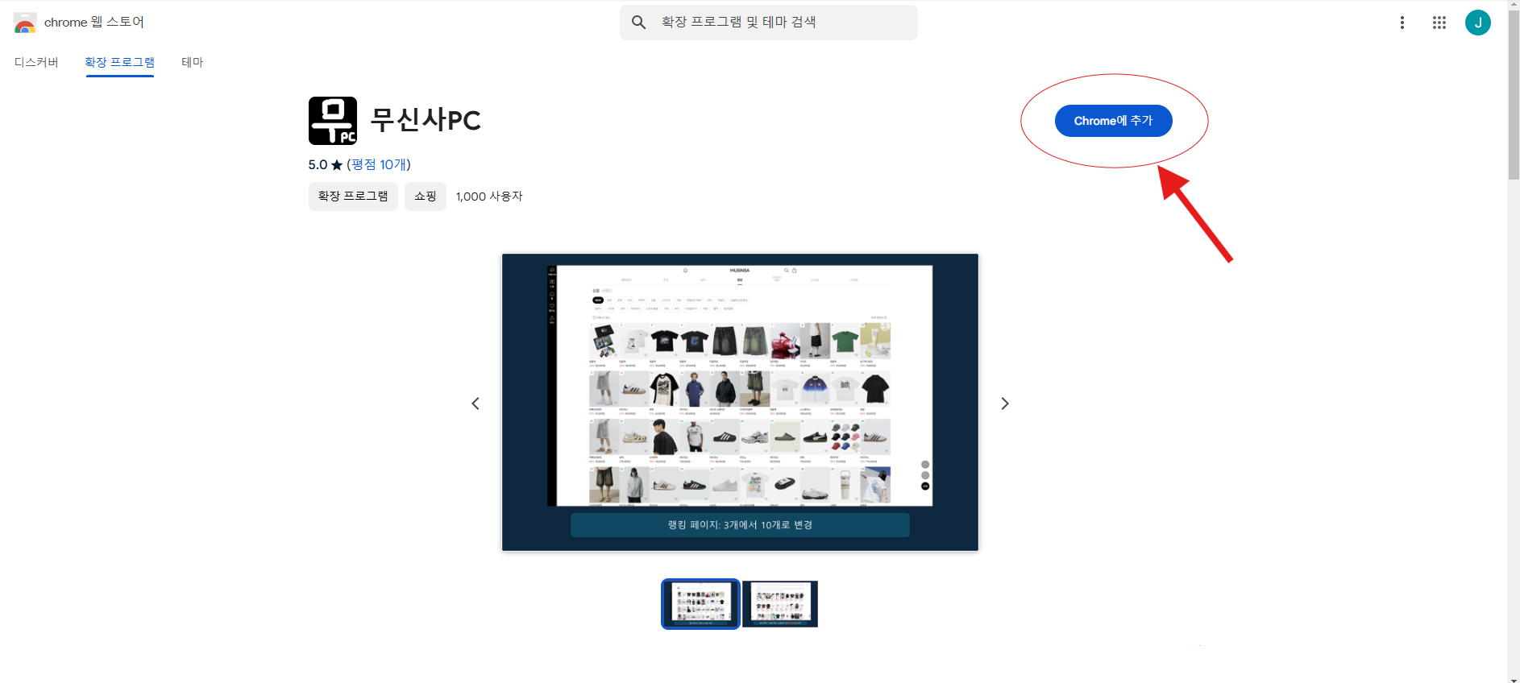Switch to the 테마 tab
The width and height of the screenshot is (1520, 683).
pyautogui.click(x=192, y=62)
